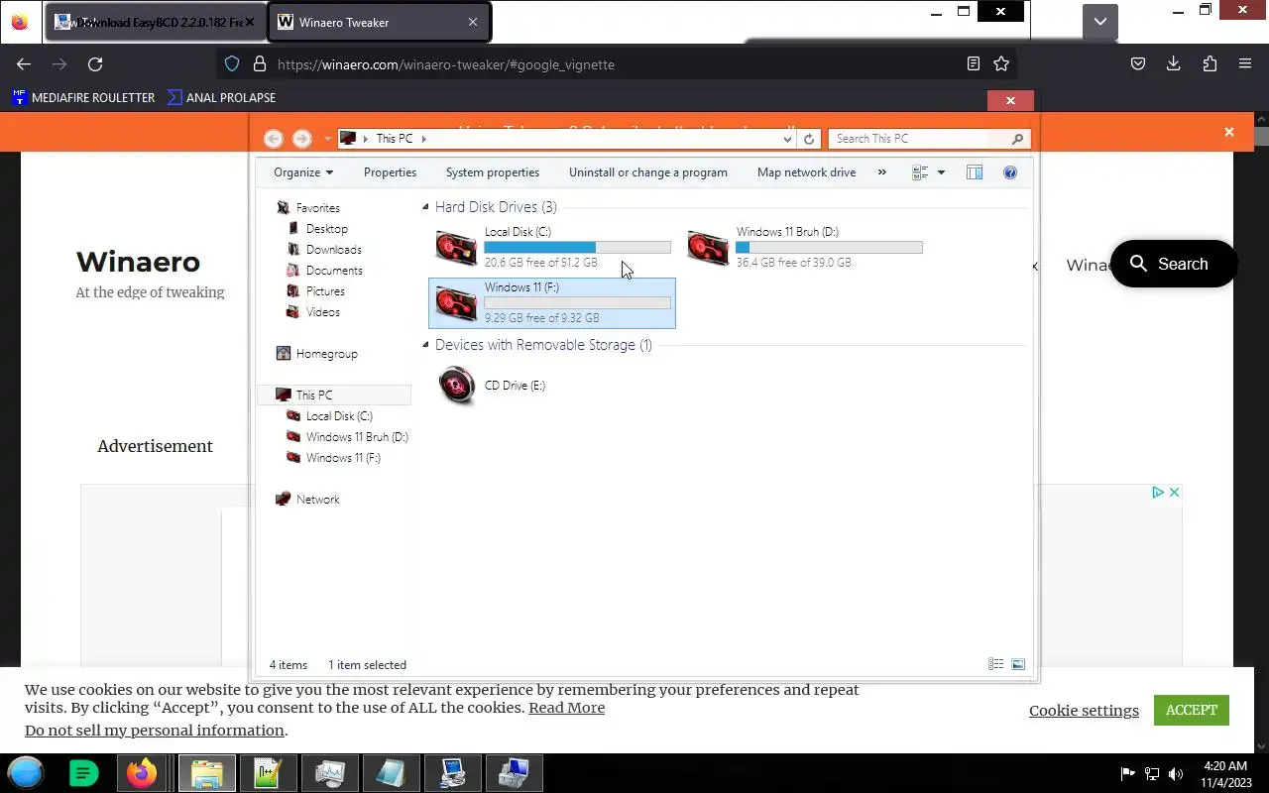Screen dimensions: 1269x793
Task: Click Firefox tracking protection shield icon
Action: 232,63
